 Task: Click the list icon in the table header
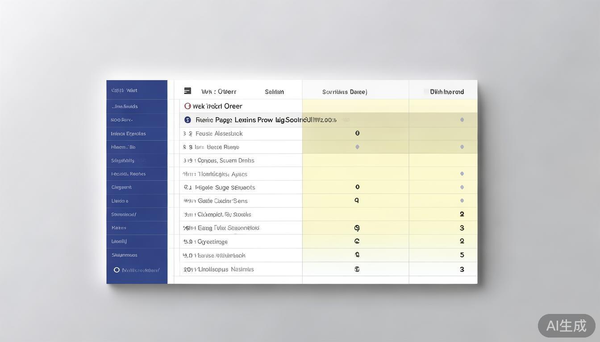(x=187, y=91)
